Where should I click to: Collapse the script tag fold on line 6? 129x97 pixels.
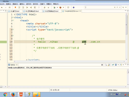13,30
